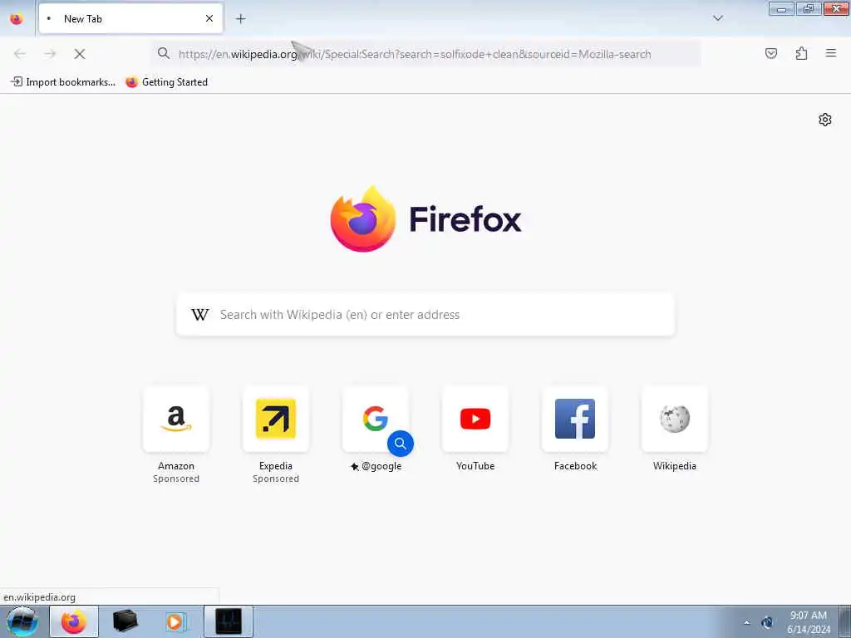Go forward with the forward arrow
Screen dimensions: 851x638
click(50, 54)
